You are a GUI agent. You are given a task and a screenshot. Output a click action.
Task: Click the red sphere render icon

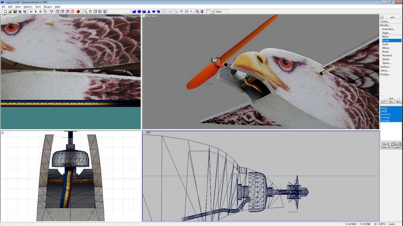click(x=78, y=11)
